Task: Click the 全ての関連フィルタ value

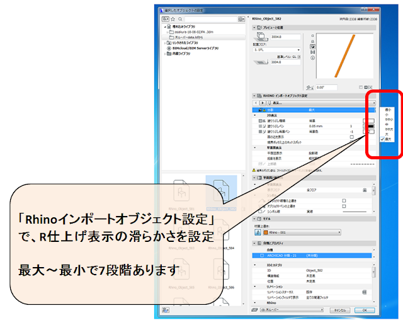Action: click(317, 298)
